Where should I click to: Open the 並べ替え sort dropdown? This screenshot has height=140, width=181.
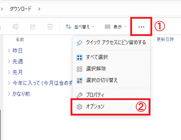[80, 27]
